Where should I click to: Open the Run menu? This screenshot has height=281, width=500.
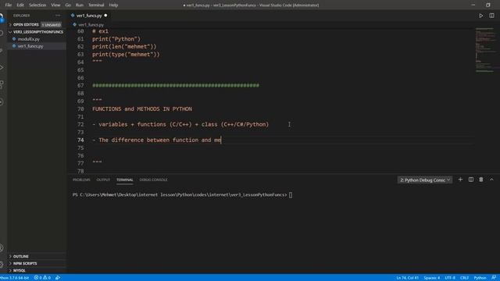click(x=80, y=5)
